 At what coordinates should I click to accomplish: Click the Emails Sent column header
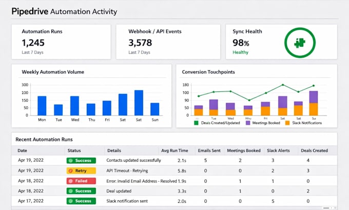tap(209, 150)
